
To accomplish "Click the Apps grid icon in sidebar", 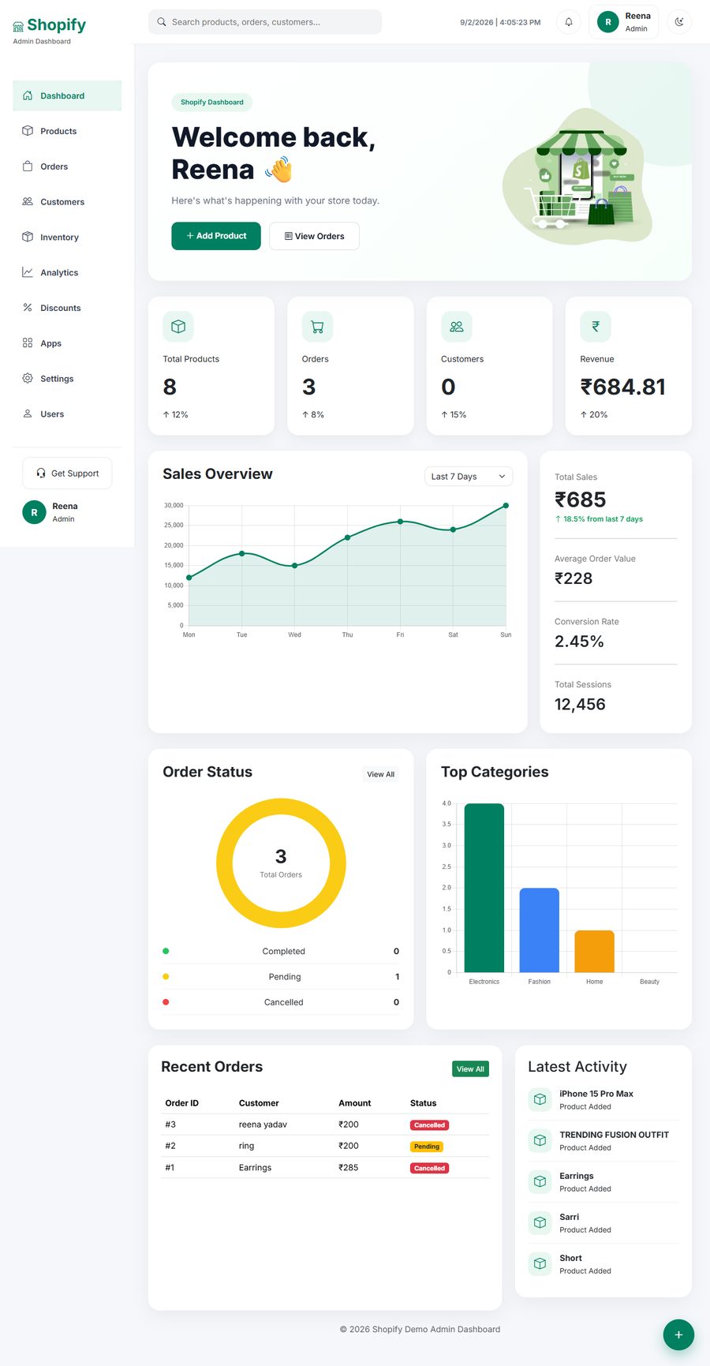I will pos(28,343).
